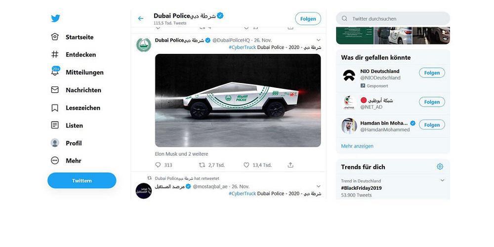494x247 pixels.
Task: Expand the CyberTruck tweet options chevron
Action: [x=319, y=40]
